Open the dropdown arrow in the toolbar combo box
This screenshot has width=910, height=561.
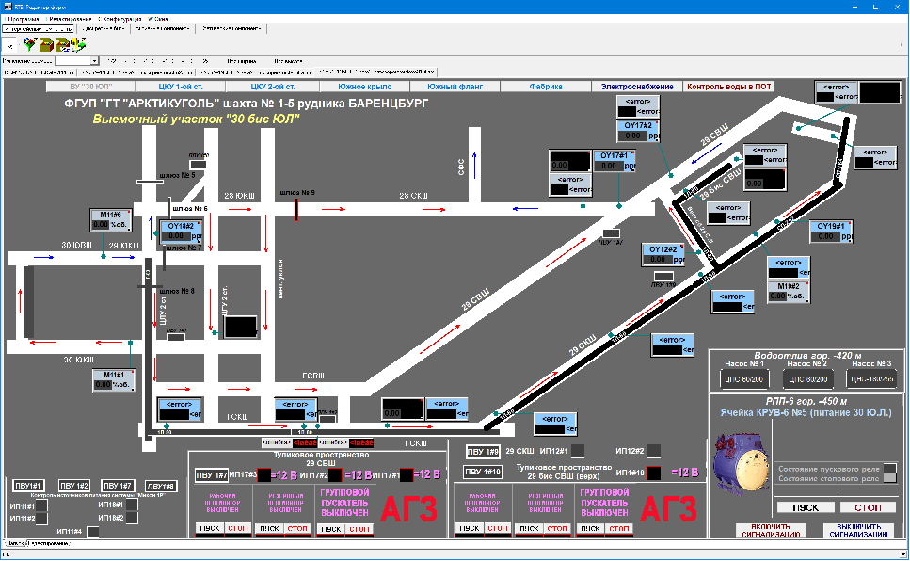(94, 61)
